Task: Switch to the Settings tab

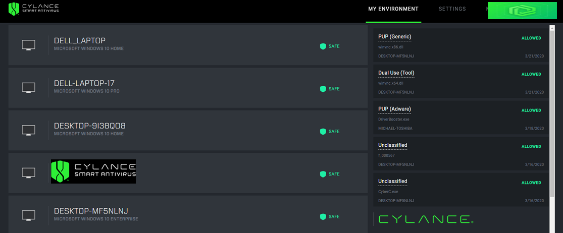Action: tap(452, 9)
